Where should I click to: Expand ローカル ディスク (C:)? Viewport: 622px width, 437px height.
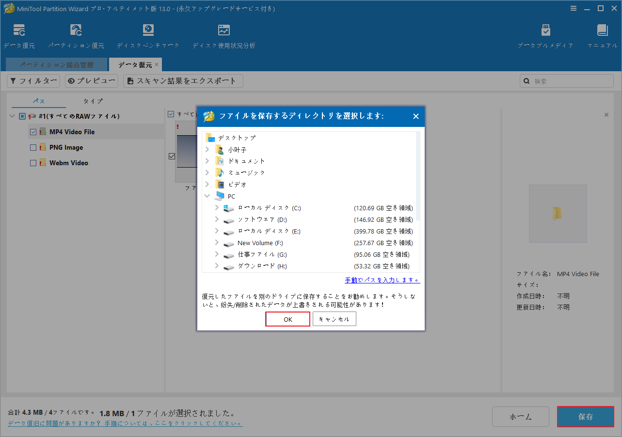click(x=216, y=207)
